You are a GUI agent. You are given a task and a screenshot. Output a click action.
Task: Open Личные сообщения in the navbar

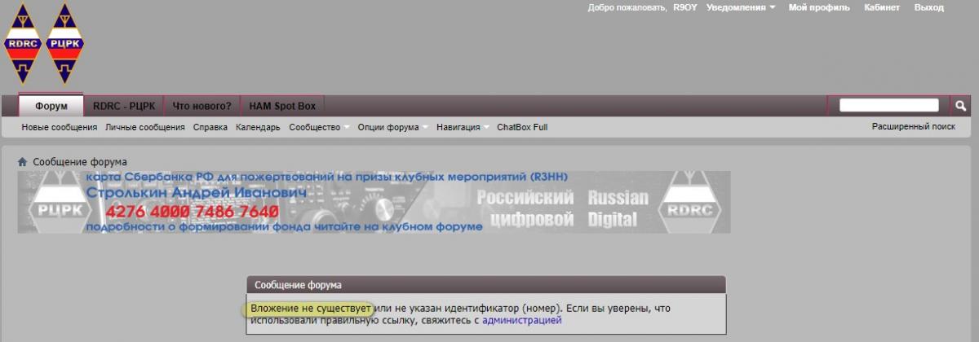point(144,127)
